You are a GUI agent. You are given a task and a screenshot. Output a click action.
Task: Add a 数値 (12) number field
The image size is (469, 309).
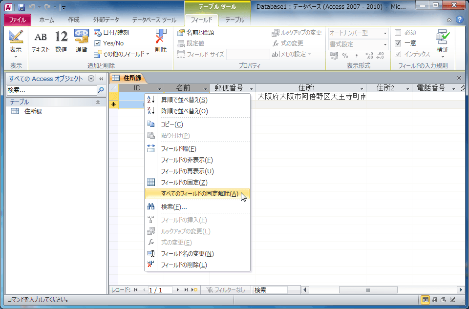pos(61,42)
